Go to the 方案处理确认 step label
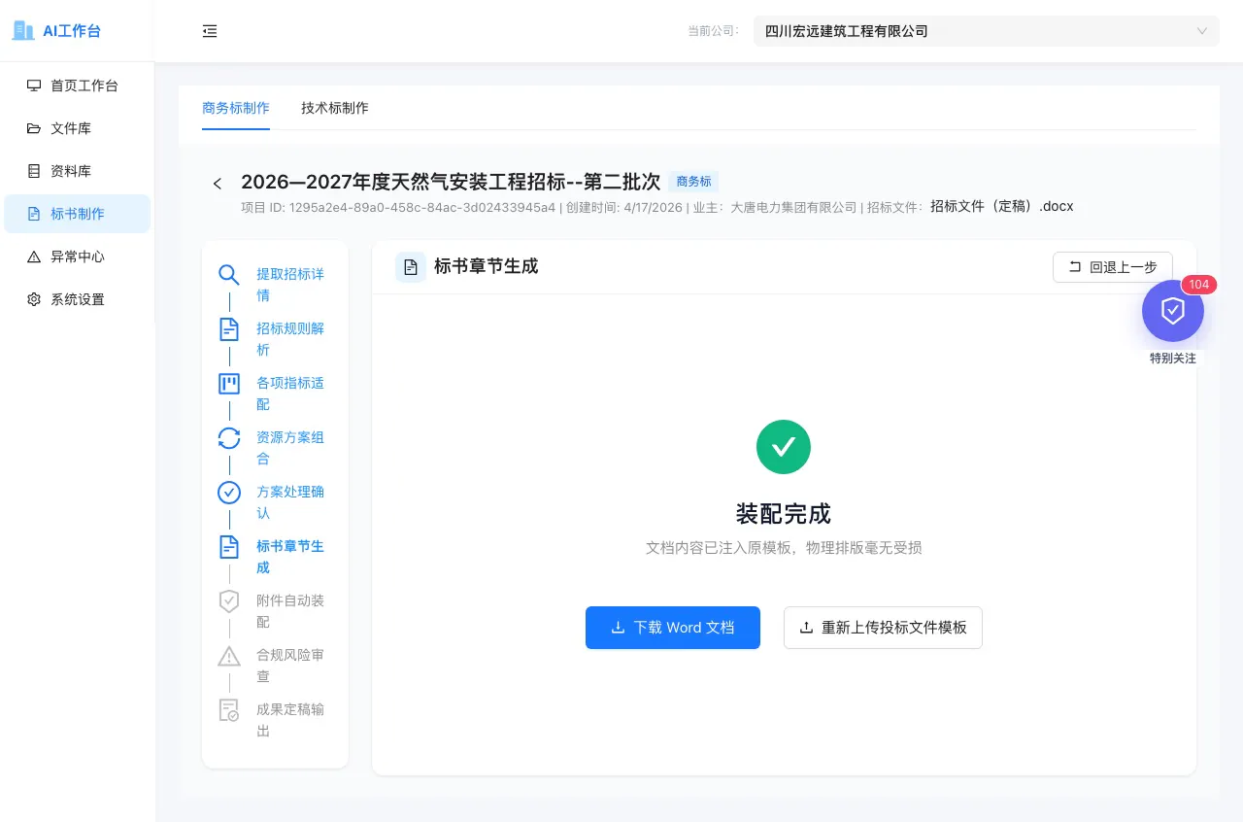Screen dimensions: 1243x822 [x=290, y=502]
